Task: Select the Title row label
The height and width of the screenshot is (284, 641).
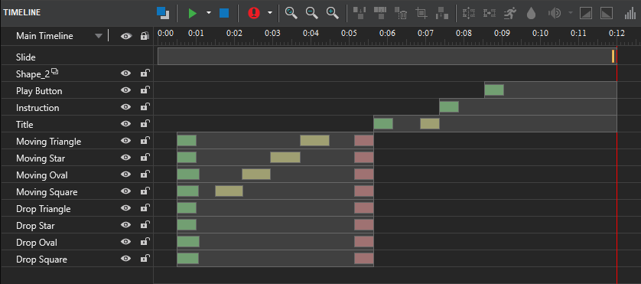Action: pyautogui.click(x=24, y=125)
